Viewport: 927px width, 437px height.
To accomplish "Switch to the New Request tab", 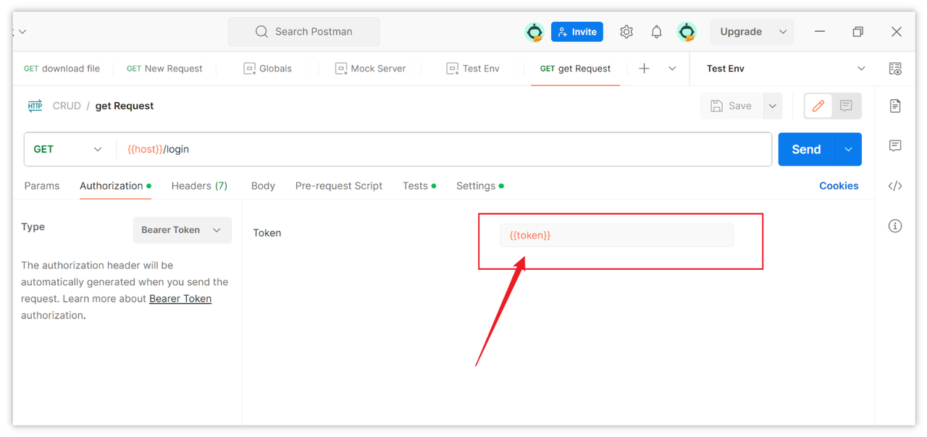I will 164,69.
